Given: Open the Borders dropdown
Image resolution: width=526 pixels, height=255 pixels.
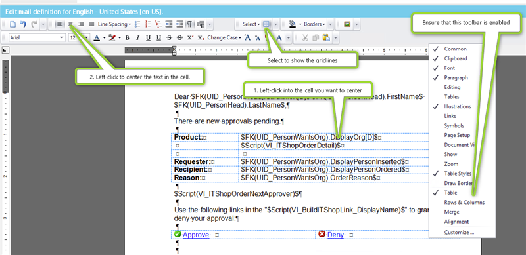Looking at the screenshot, I should 314,24.
